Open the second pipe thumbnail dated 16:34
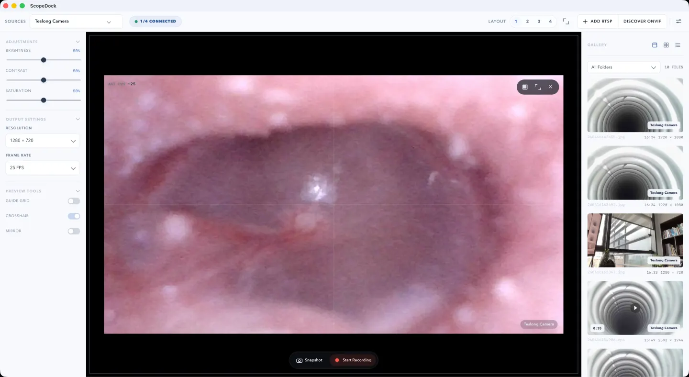Image resolution: width=689 pixels, height=377 pixels. [635, 173]
